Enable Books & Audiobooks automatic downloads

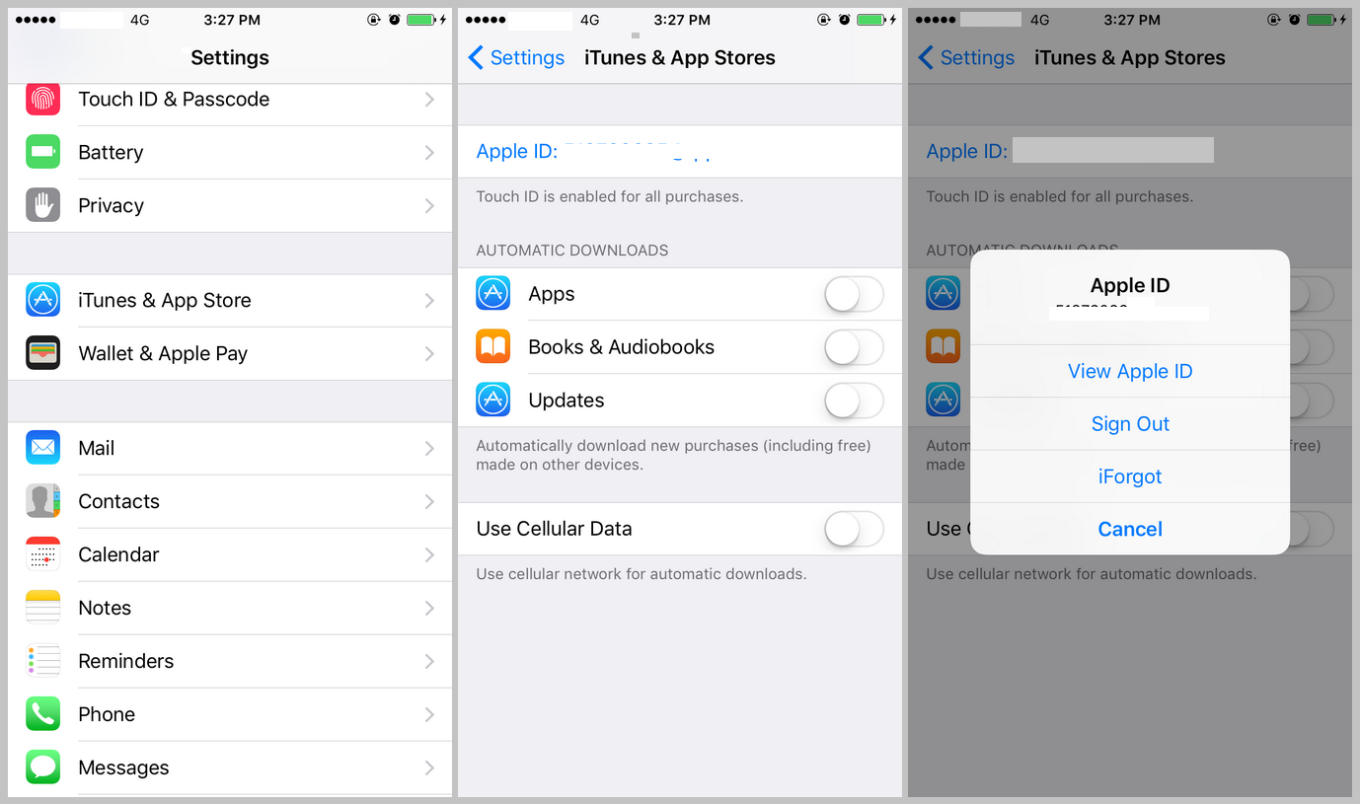854,347
